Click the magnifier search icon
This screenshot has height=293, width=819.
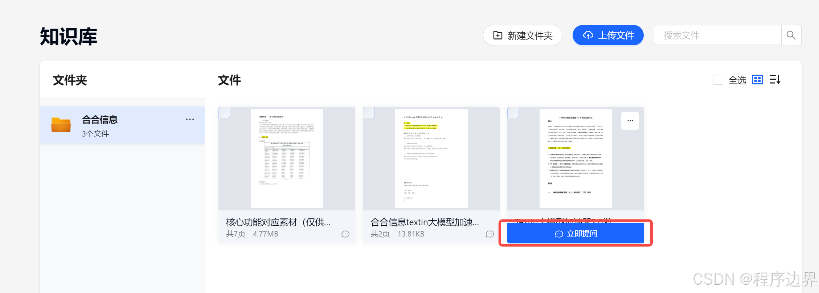(791, 35)
